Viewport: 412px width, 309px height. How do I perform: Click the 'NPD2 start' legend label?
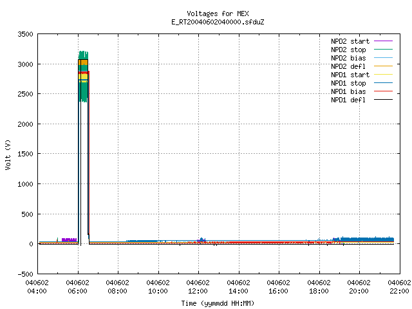pyautogui.click(x=350, y=41)
